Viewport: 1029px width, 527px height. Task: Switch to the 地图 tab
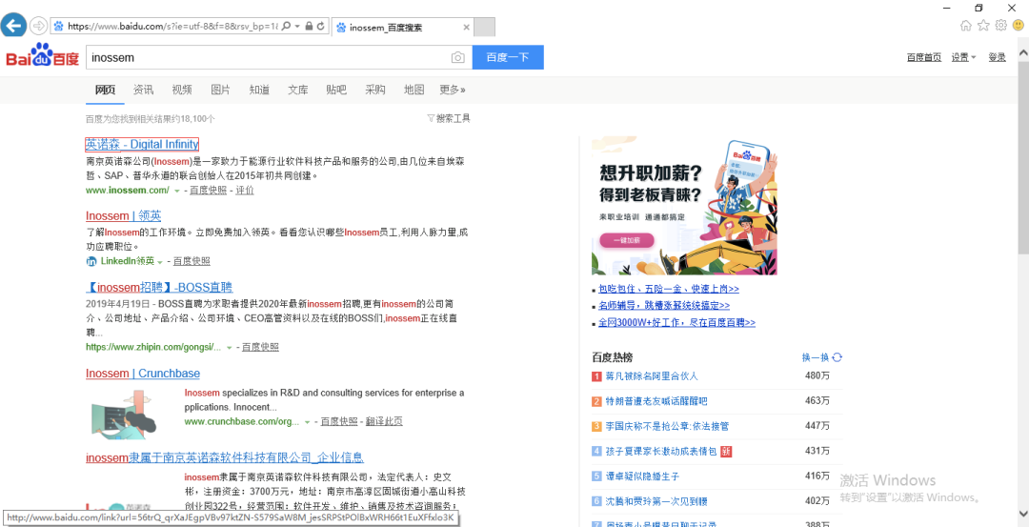coord(414,90)
